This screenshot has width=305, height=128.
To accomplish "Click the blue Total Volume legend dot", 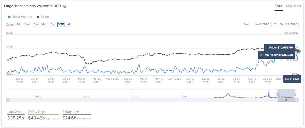I will pyautogui.click(x=9, y=17).
